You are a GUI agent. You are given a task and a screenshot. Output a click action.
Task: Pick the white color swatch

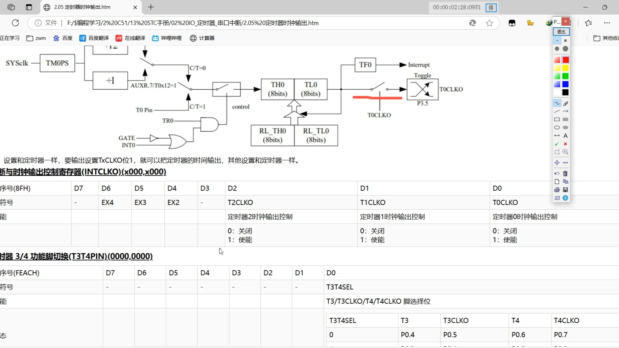click(557, 92)
